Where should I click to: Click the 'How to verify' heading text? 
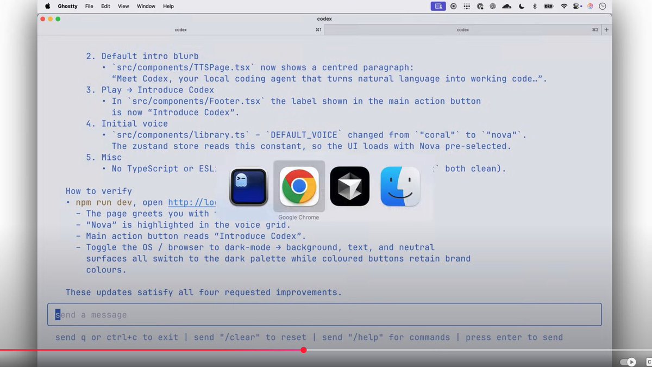tap(98, 191)
